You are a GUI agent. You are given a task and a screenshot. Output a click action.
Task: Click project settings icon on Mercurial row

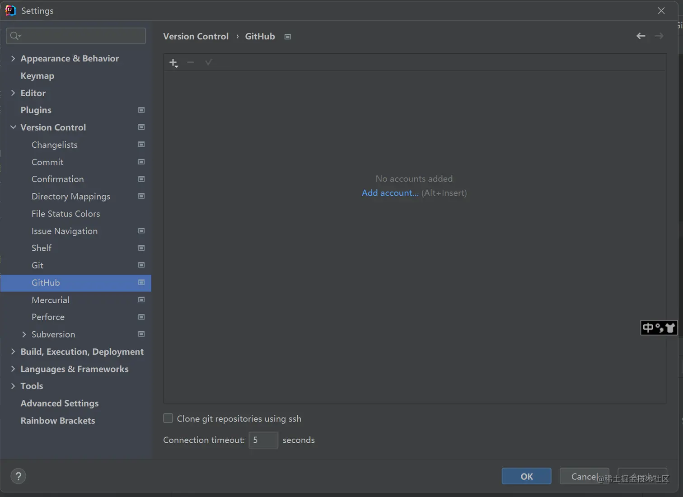(141, 300)
